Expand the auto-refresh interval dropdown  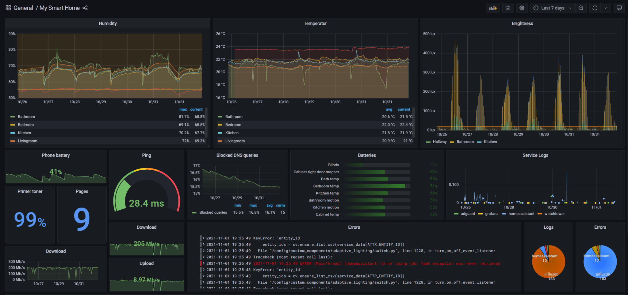[x=605, y=8]
